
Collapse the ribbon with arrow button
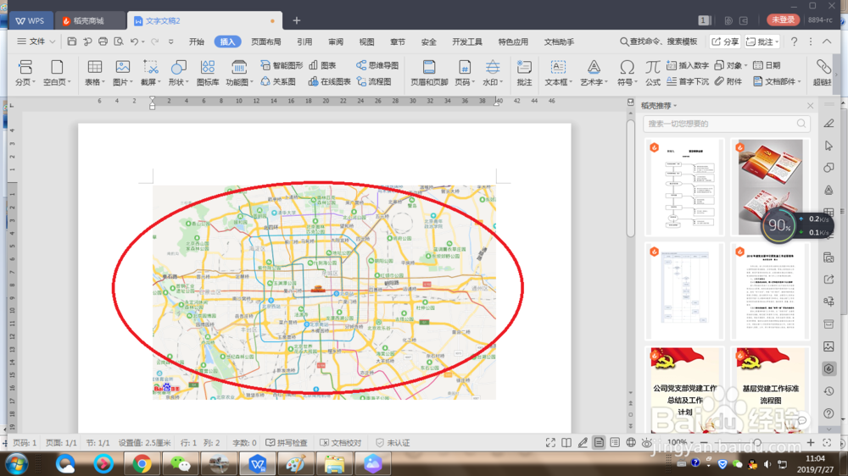point(827,42)
